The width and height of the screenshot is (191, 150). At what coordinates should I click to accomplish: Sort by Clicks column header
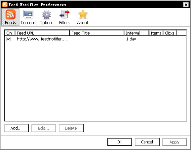point(170,33)
